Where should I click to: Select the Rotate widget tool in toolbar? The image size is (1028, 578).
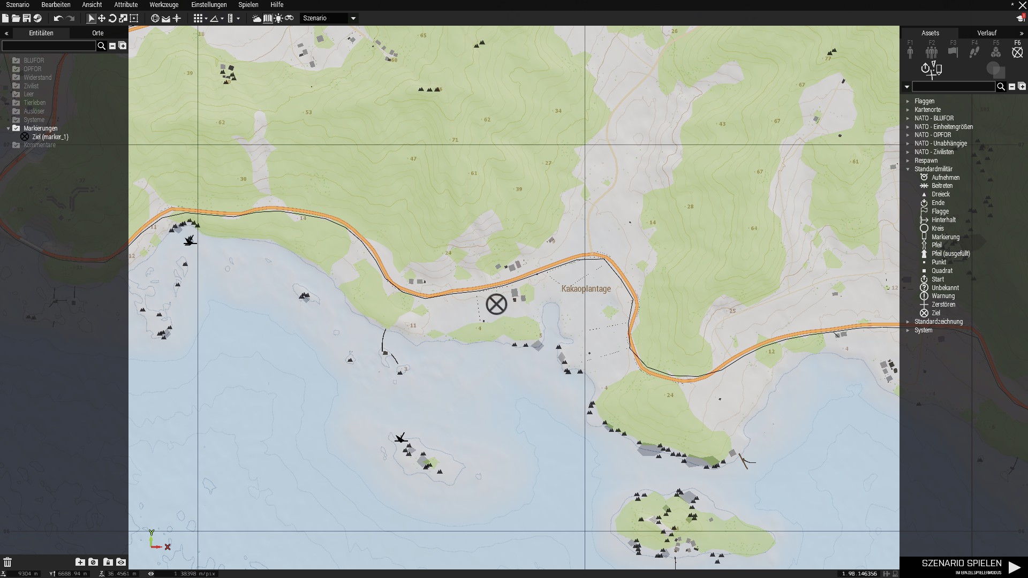coord(112,18)
